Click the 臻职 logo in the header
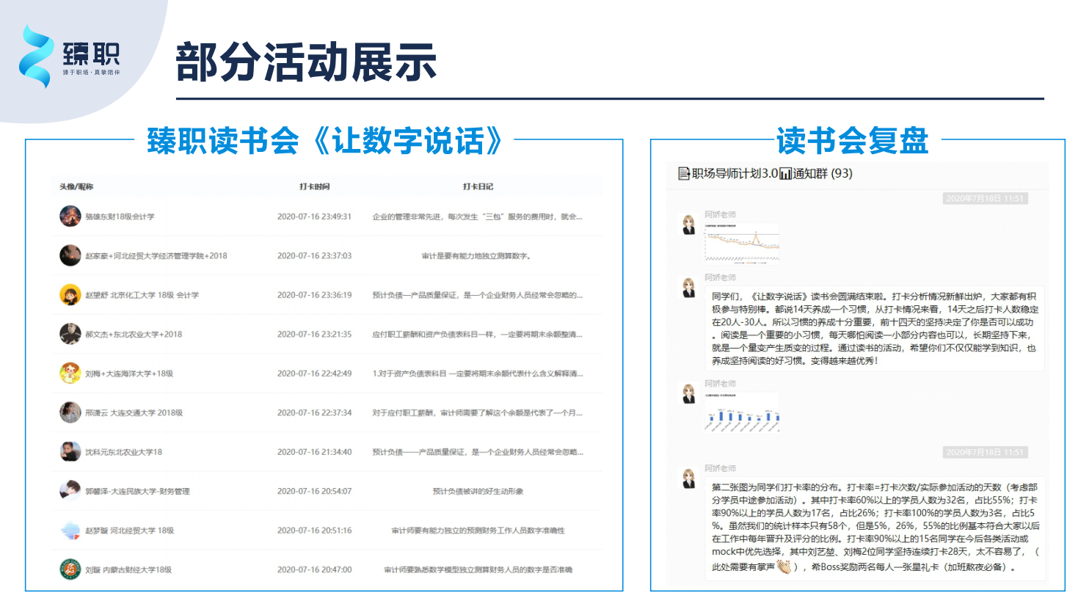This screenshot has height=612, width=1089. (69, 57)
